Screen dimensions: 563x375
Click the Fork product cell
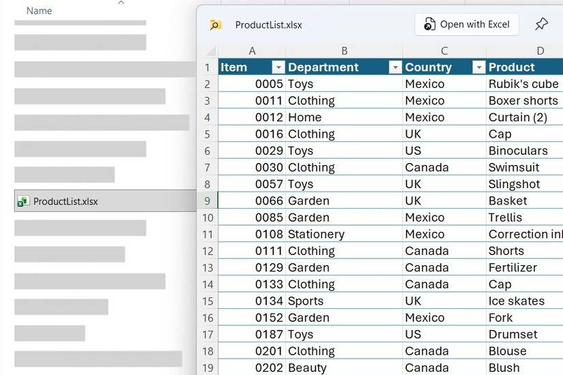pyautogui.click(x=525, y=318)
